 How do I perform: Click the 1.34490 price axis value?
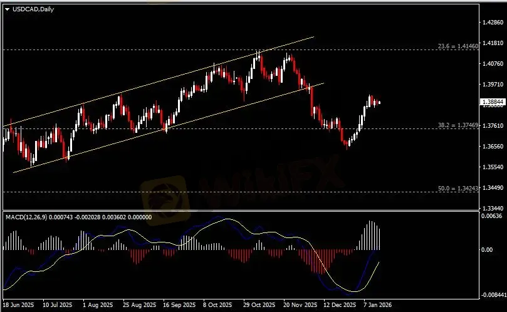(493, 188)
